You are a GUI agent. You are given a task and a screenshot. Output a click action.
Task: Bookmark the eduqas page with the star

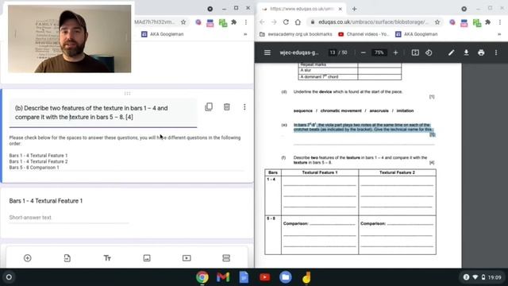(x=437, y=22)
